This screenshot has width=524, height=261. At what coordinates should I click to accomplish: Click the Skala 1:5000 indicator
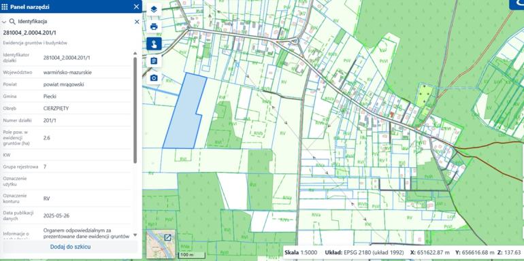pyautogui.click(x=301, y=253)
